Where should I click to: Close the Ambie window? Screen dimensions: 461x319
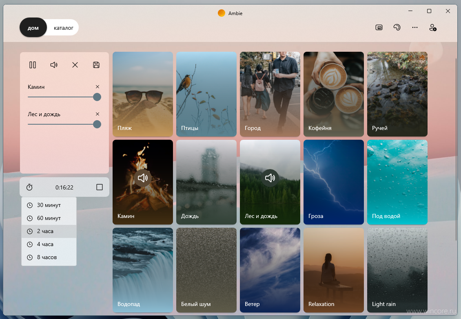pos(448,11)
